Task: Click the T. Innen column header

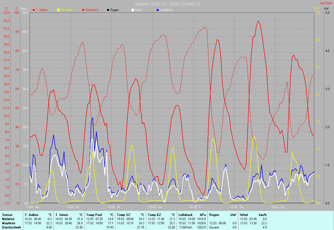Action: [62, 215]
